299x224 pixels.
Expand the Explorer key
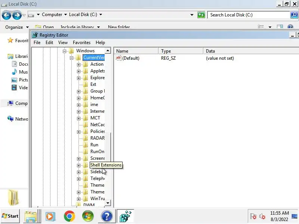(x=78, y=78)
